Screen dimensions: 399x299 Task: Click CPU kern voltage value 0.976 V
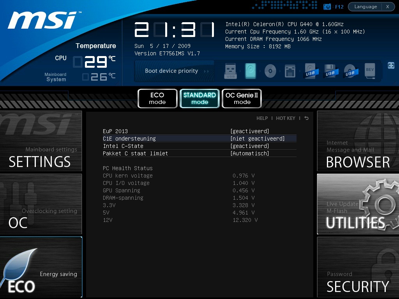(244, 176)
